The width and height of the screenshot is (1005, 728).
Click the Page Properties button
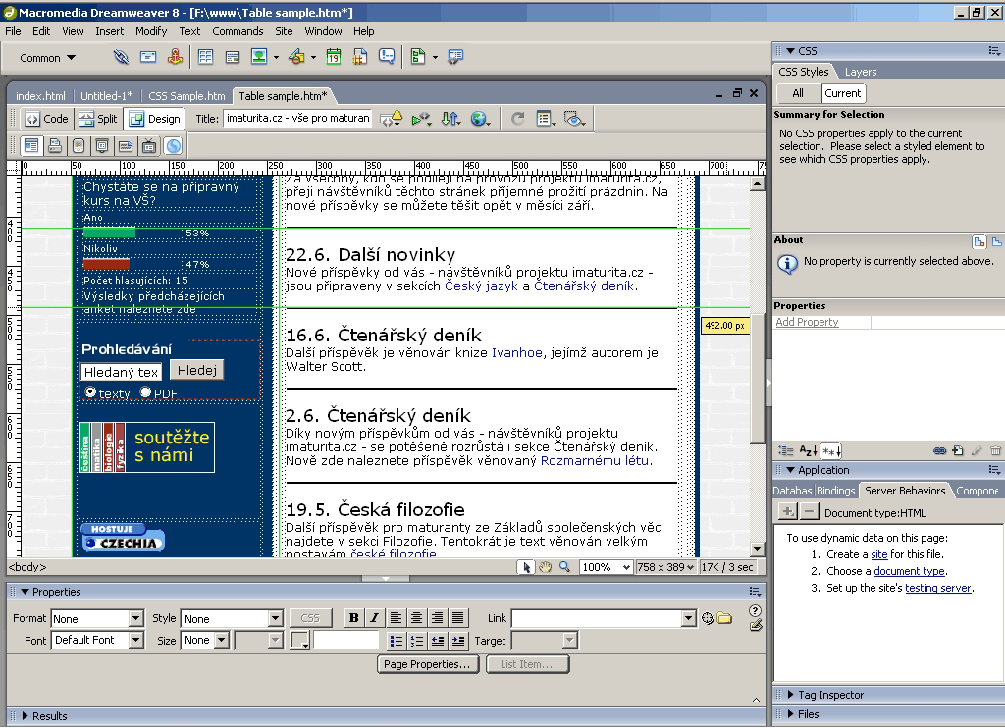coord(427,664)
